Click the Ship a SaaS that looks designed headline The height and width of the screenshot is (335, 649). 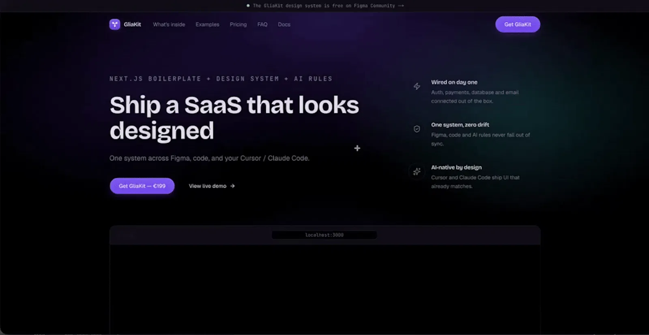coord(234,118)
